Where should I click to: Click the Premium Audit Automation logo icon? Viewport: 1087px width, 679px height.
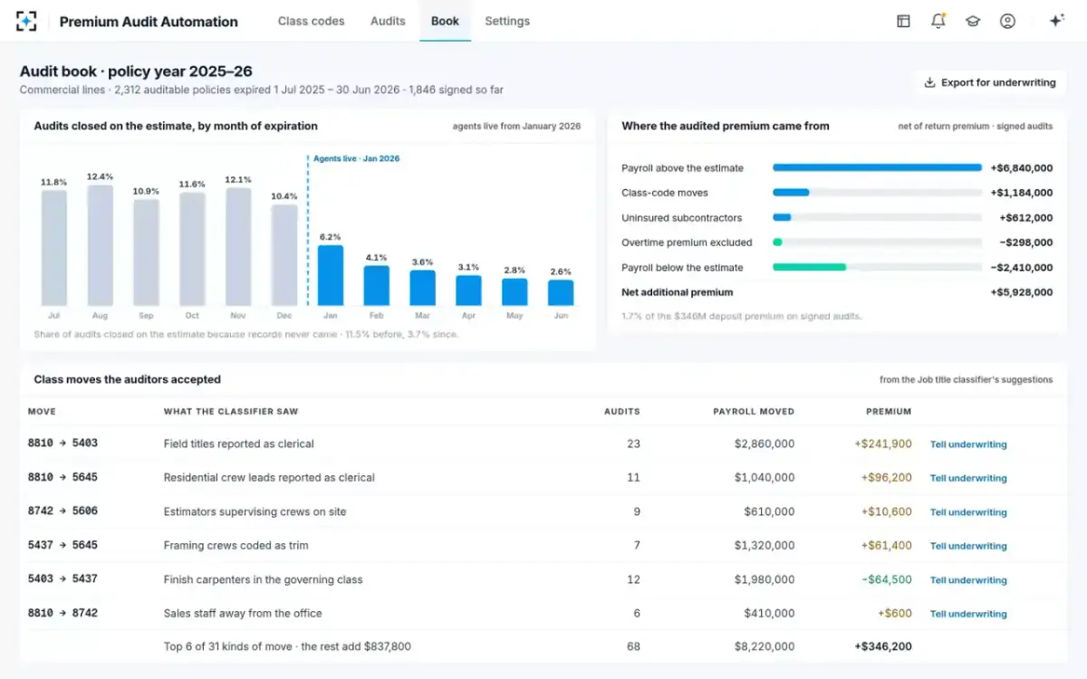tap(26, 21)
